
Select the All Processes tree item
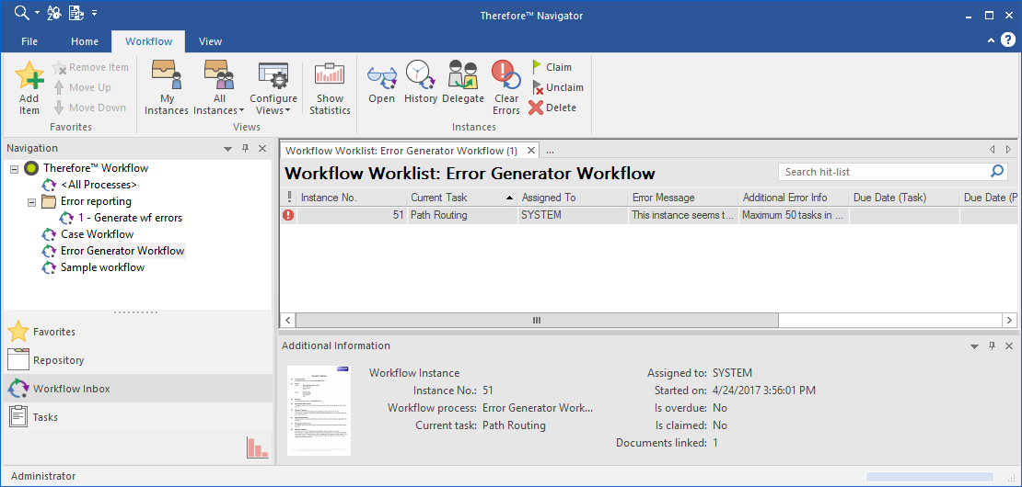click(99, 185)
